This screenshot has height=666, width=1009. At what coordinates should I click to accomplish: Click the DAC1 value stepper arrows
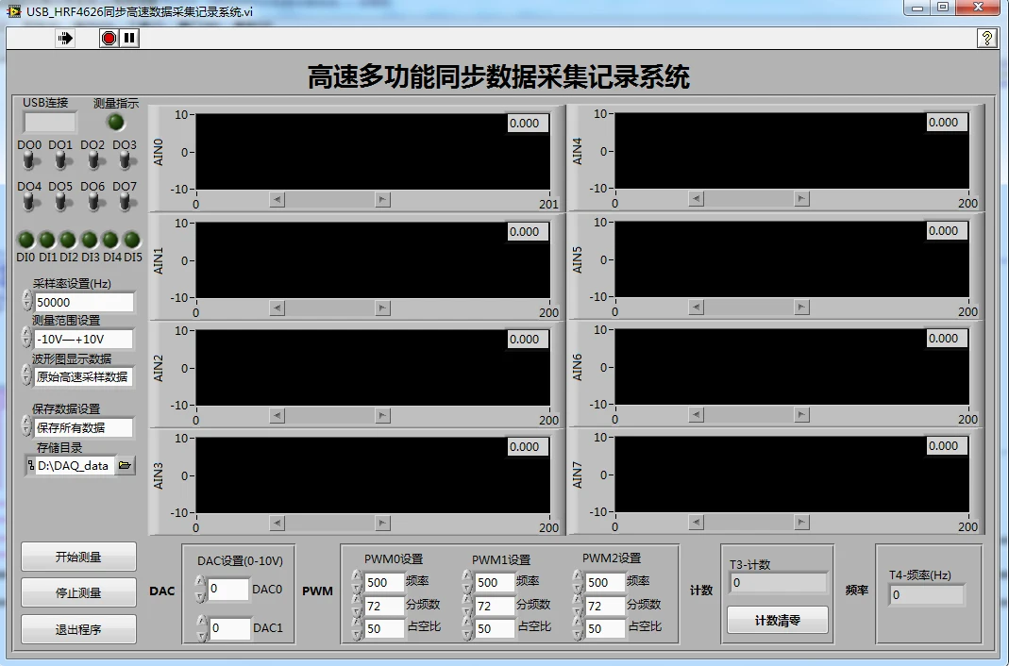pyautogui.click(x=202, y=628)
